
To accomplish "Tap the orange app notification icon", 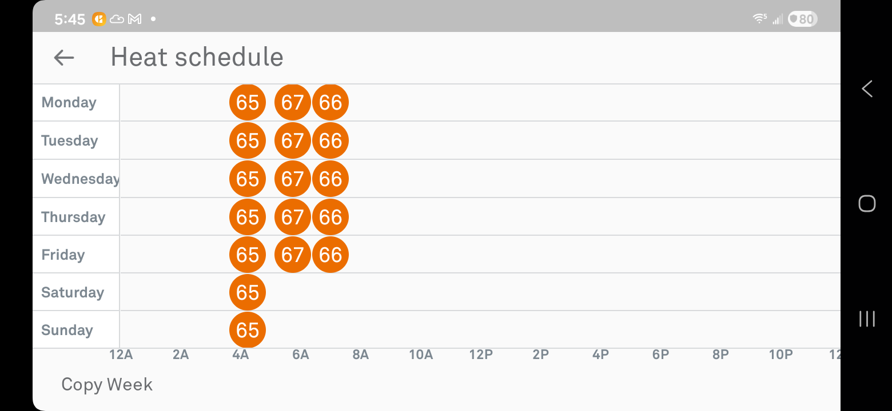I will pyautogui.click(x=98, y=19).
